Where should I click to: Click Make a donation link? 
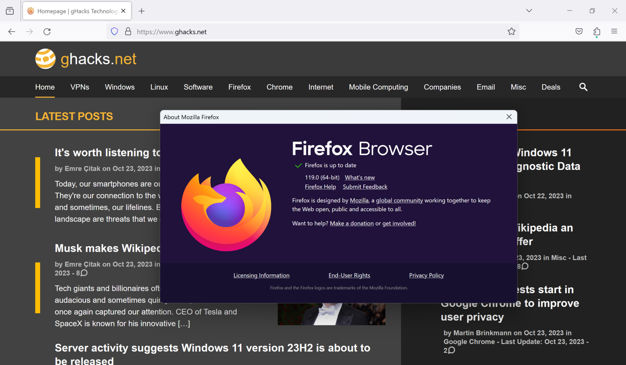tap(352, 223)
